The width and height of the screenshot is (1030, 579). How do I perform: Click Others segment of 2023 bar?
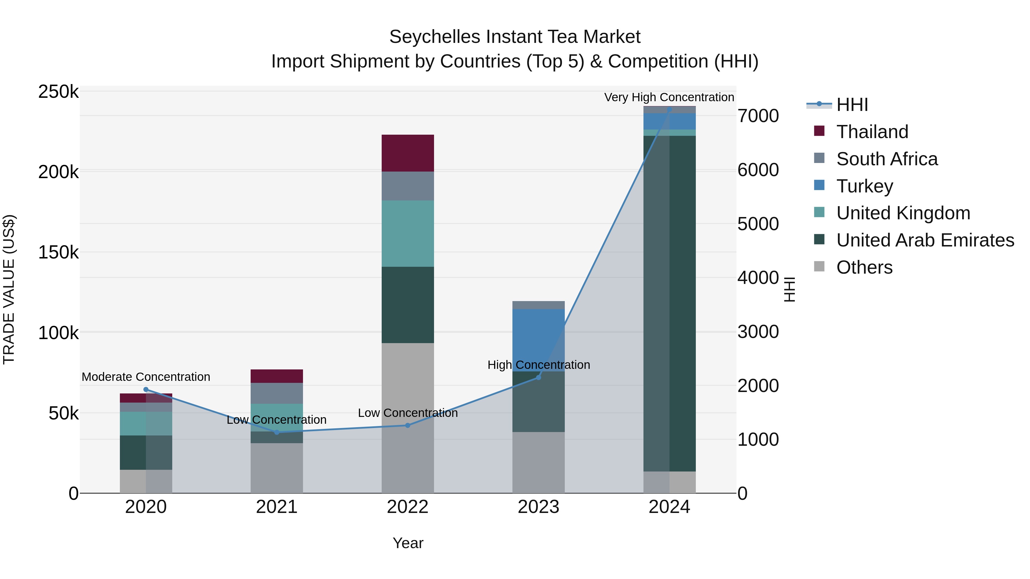(x=538, y=462)
